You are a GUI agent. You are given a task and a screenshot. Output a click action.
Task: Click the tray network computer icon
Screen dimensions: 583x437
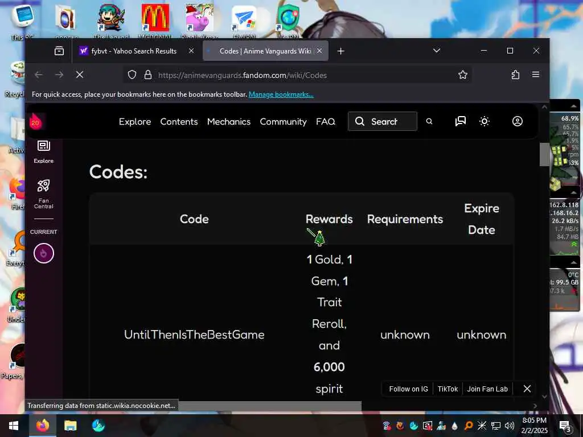496,426
